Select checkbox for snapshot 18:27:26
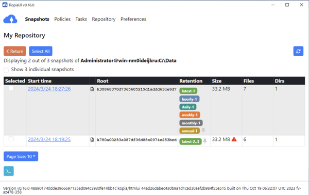The image size is (309, 195). 11,88
